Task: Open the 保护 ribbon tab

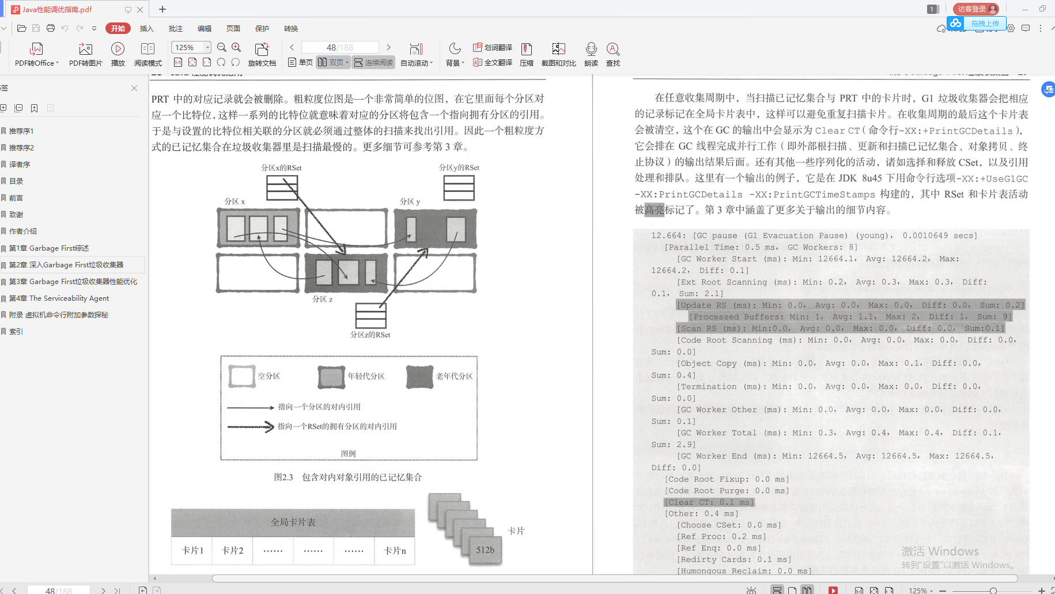Action: click(x=262, y=28)
